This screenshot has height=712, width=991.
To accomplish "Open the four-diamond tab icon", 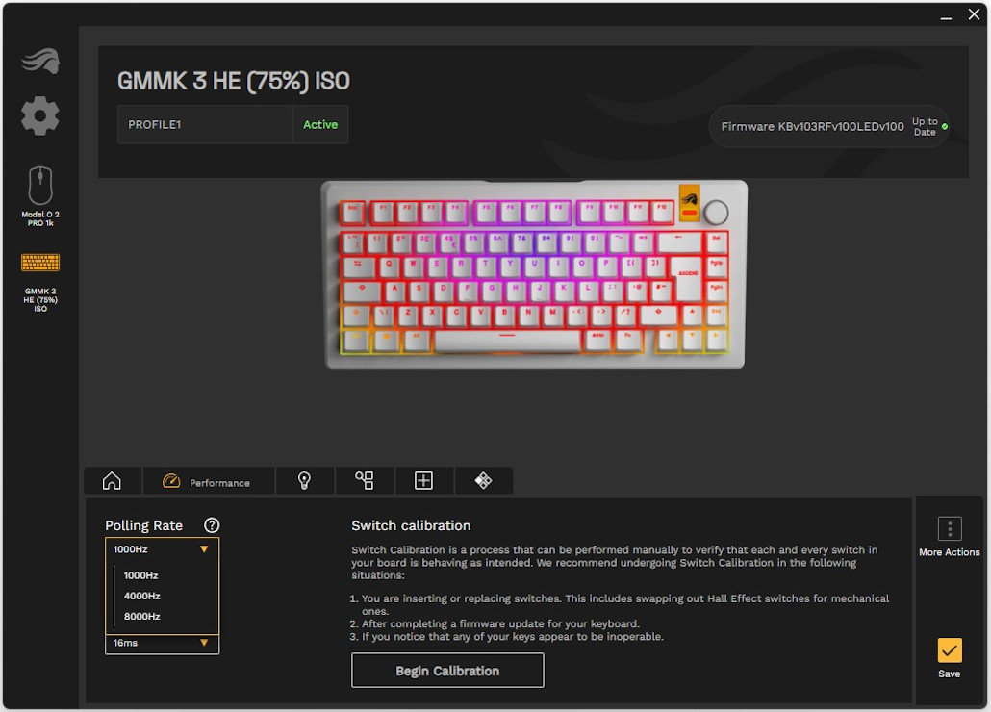I will pos(484,481).
